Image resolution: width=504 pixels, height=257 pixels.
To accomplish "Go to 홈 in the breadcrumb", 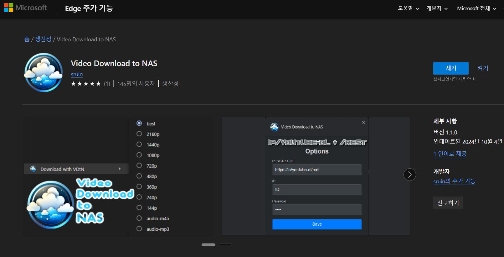I will click(x=27, y=39).
